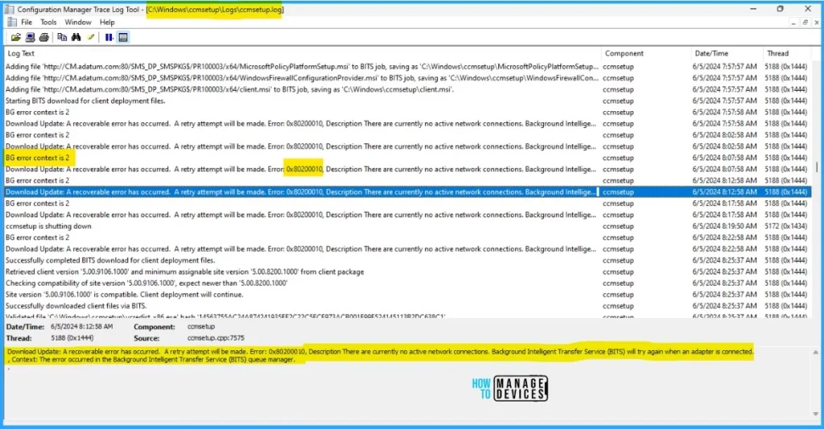This screenshot has width=824, height=429.
Task: Sort by the Log Text column header
Action: pos(303,53)
